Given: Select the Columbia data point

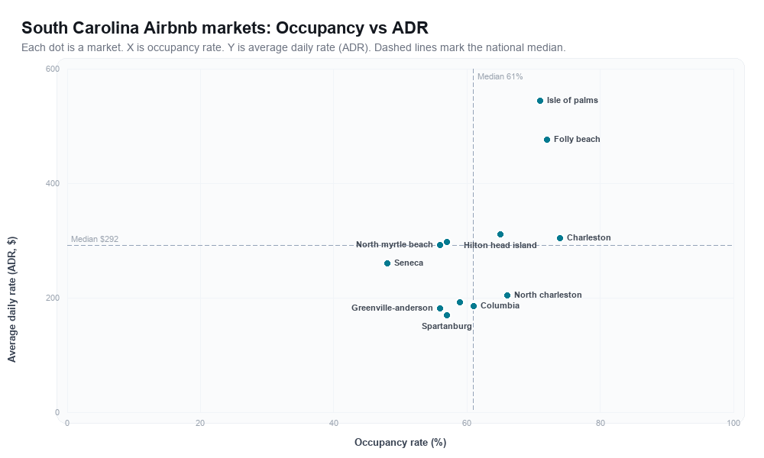Looking at the screenshot, I should point(474,306).
